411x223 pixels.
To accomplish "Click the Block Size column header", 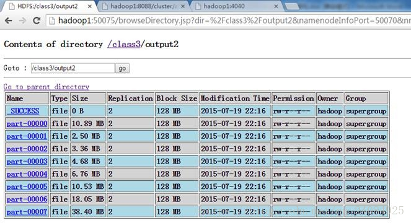I will pos(177,98).
